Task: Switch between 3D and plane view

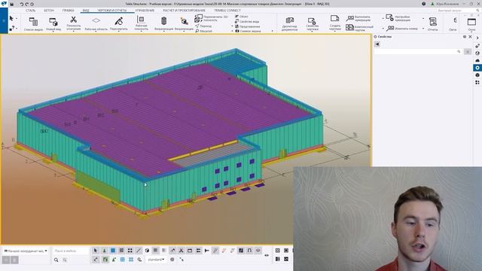Action: pos(212,18)
